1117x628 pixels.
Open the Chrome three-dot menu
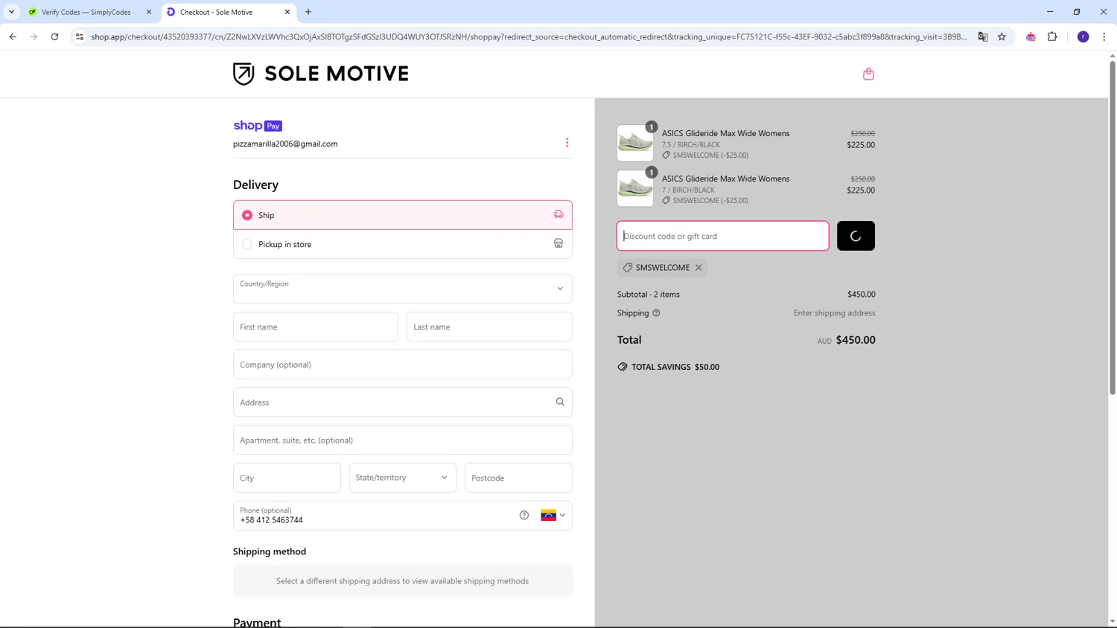click(1104, 36)
